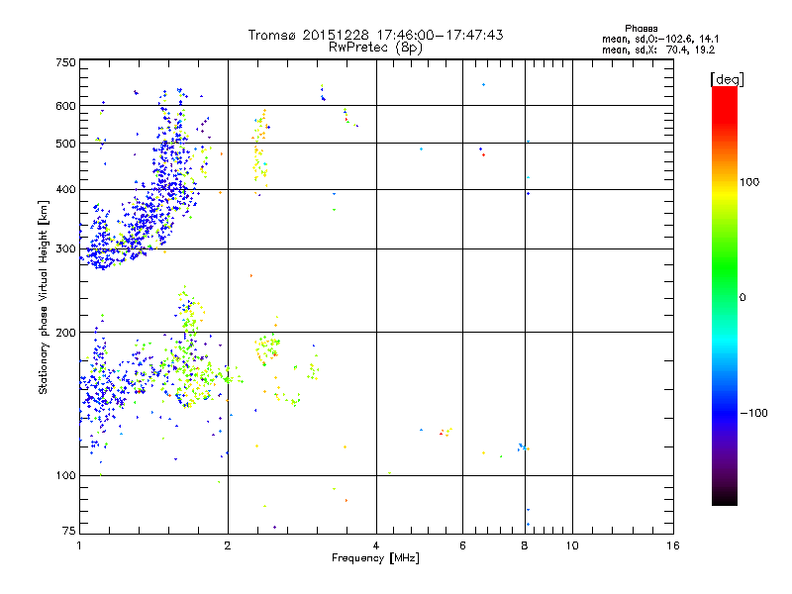This screenshot has width=792, height=594.
Task: Click the 'Stationary phase Virtual Height [km]' axis label
Action: pos(44,298)
